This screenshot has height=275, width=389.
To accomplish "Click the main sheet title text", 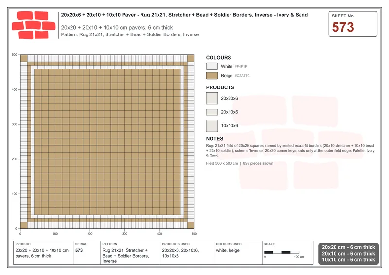I will point(184,15).
